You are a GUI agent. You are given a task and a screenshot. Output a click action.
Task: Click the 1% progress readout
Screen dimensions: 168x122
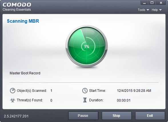point(87,47)
